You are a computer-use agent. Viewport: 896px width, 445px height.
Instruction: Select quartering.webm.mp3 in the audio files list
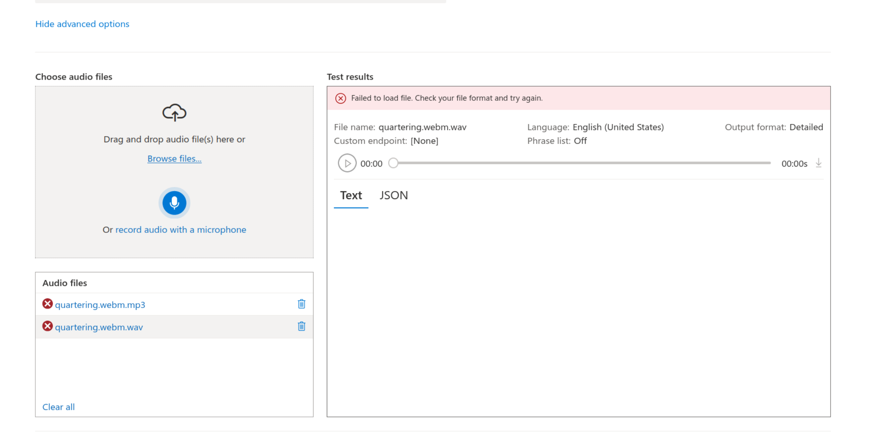tap(100, 305)
